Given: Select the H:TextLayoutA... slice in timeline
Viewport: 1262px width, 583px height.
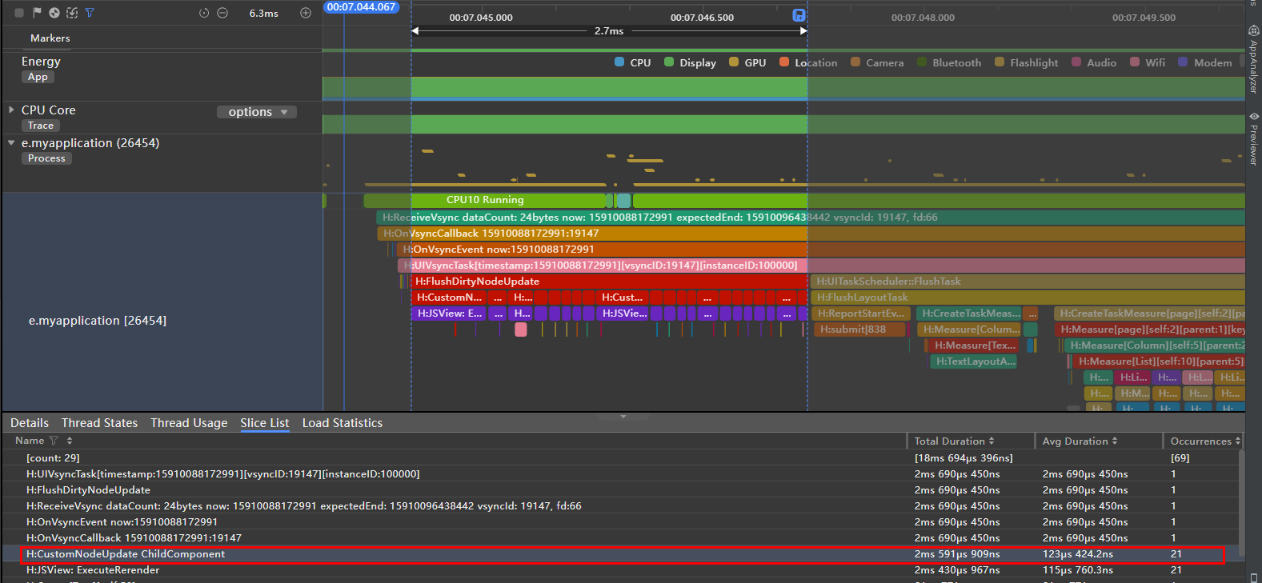Looking at the screenshot, I should (974, 361).
